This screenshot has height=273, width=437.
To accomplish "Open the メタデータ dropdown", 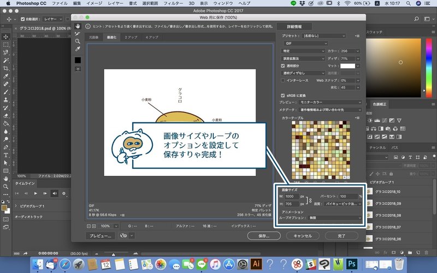I will coord(330,110).
